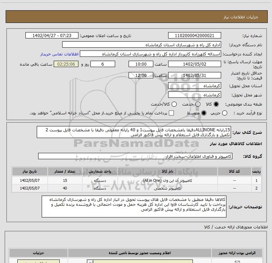Click the شرح کلی نیاز description box
The width and height of the screenshot is (272, 263).
coord(134,132)
